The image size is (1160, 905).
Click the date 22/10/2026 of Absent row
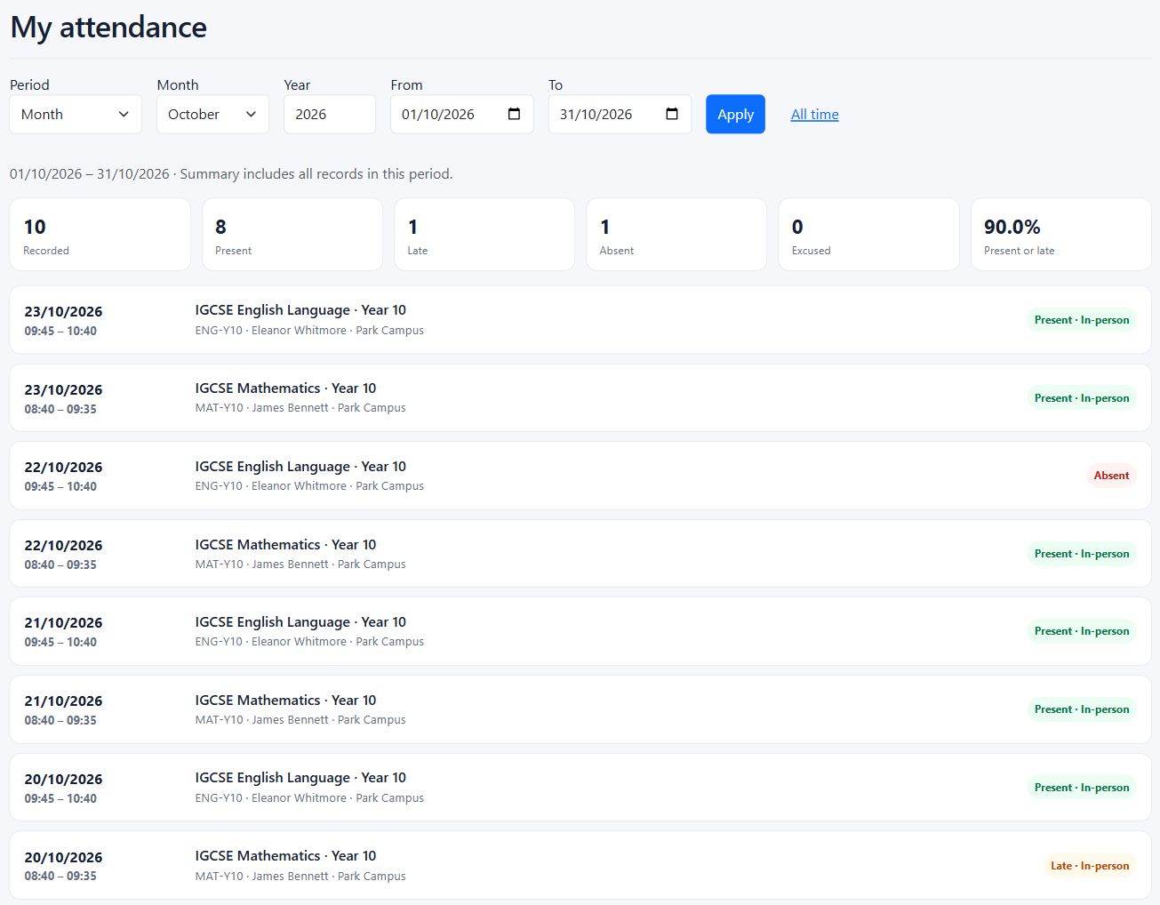click(x=63, y=468)
